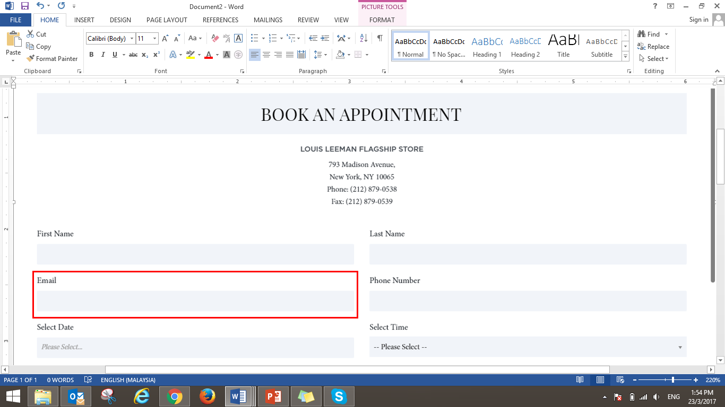Screen dimensions: 725x407
Task: Click Sign in link
Action: pos(698,20)
